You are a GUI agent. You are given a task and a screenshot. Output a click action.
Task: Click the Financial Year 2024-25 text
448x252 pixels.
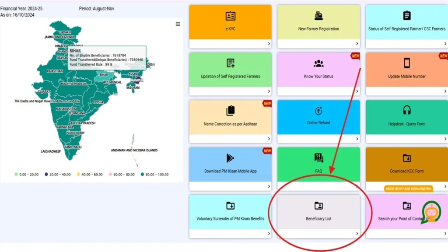coord(21,9)
